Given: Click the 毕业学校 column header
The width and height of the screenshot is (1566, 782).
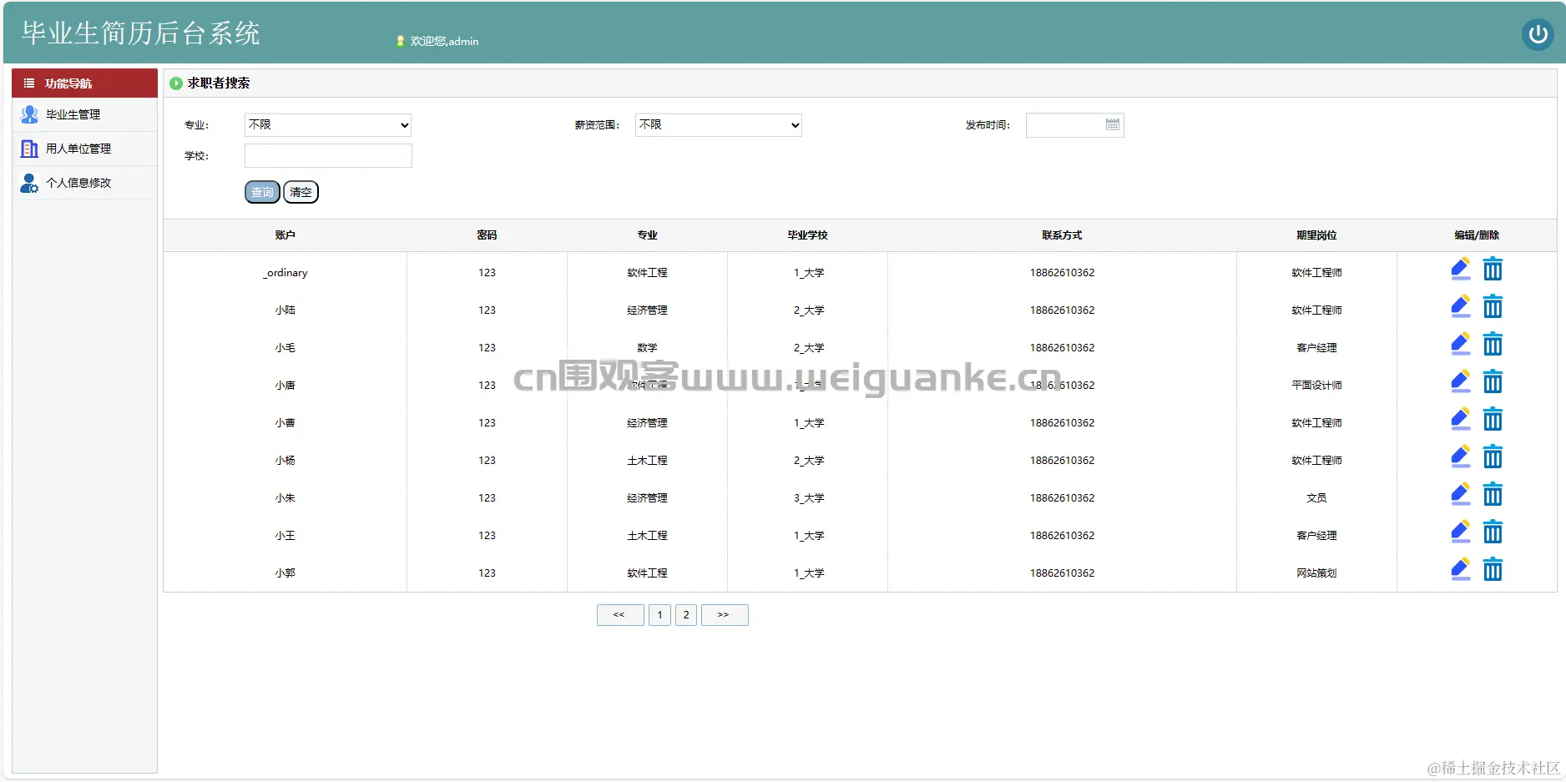Looking at the screenshot, I should pos(807,235).
